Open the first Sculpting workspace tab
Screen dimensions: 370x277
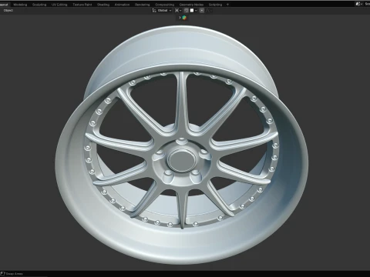pos(39,5)
